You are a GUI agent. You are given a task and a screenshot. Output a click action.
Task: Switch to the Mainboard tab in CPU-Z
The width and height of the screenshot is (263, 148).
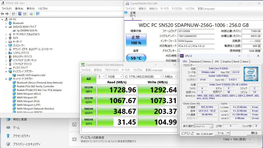[196, 61]
